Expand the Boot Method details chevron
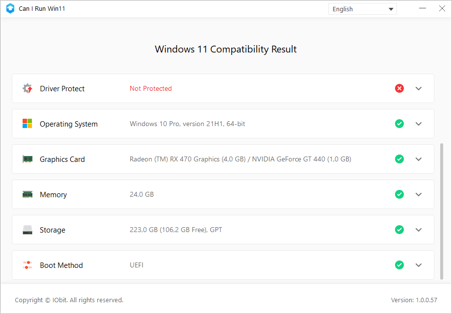Screen dimensions: 452x314 (x=419, y=265)
